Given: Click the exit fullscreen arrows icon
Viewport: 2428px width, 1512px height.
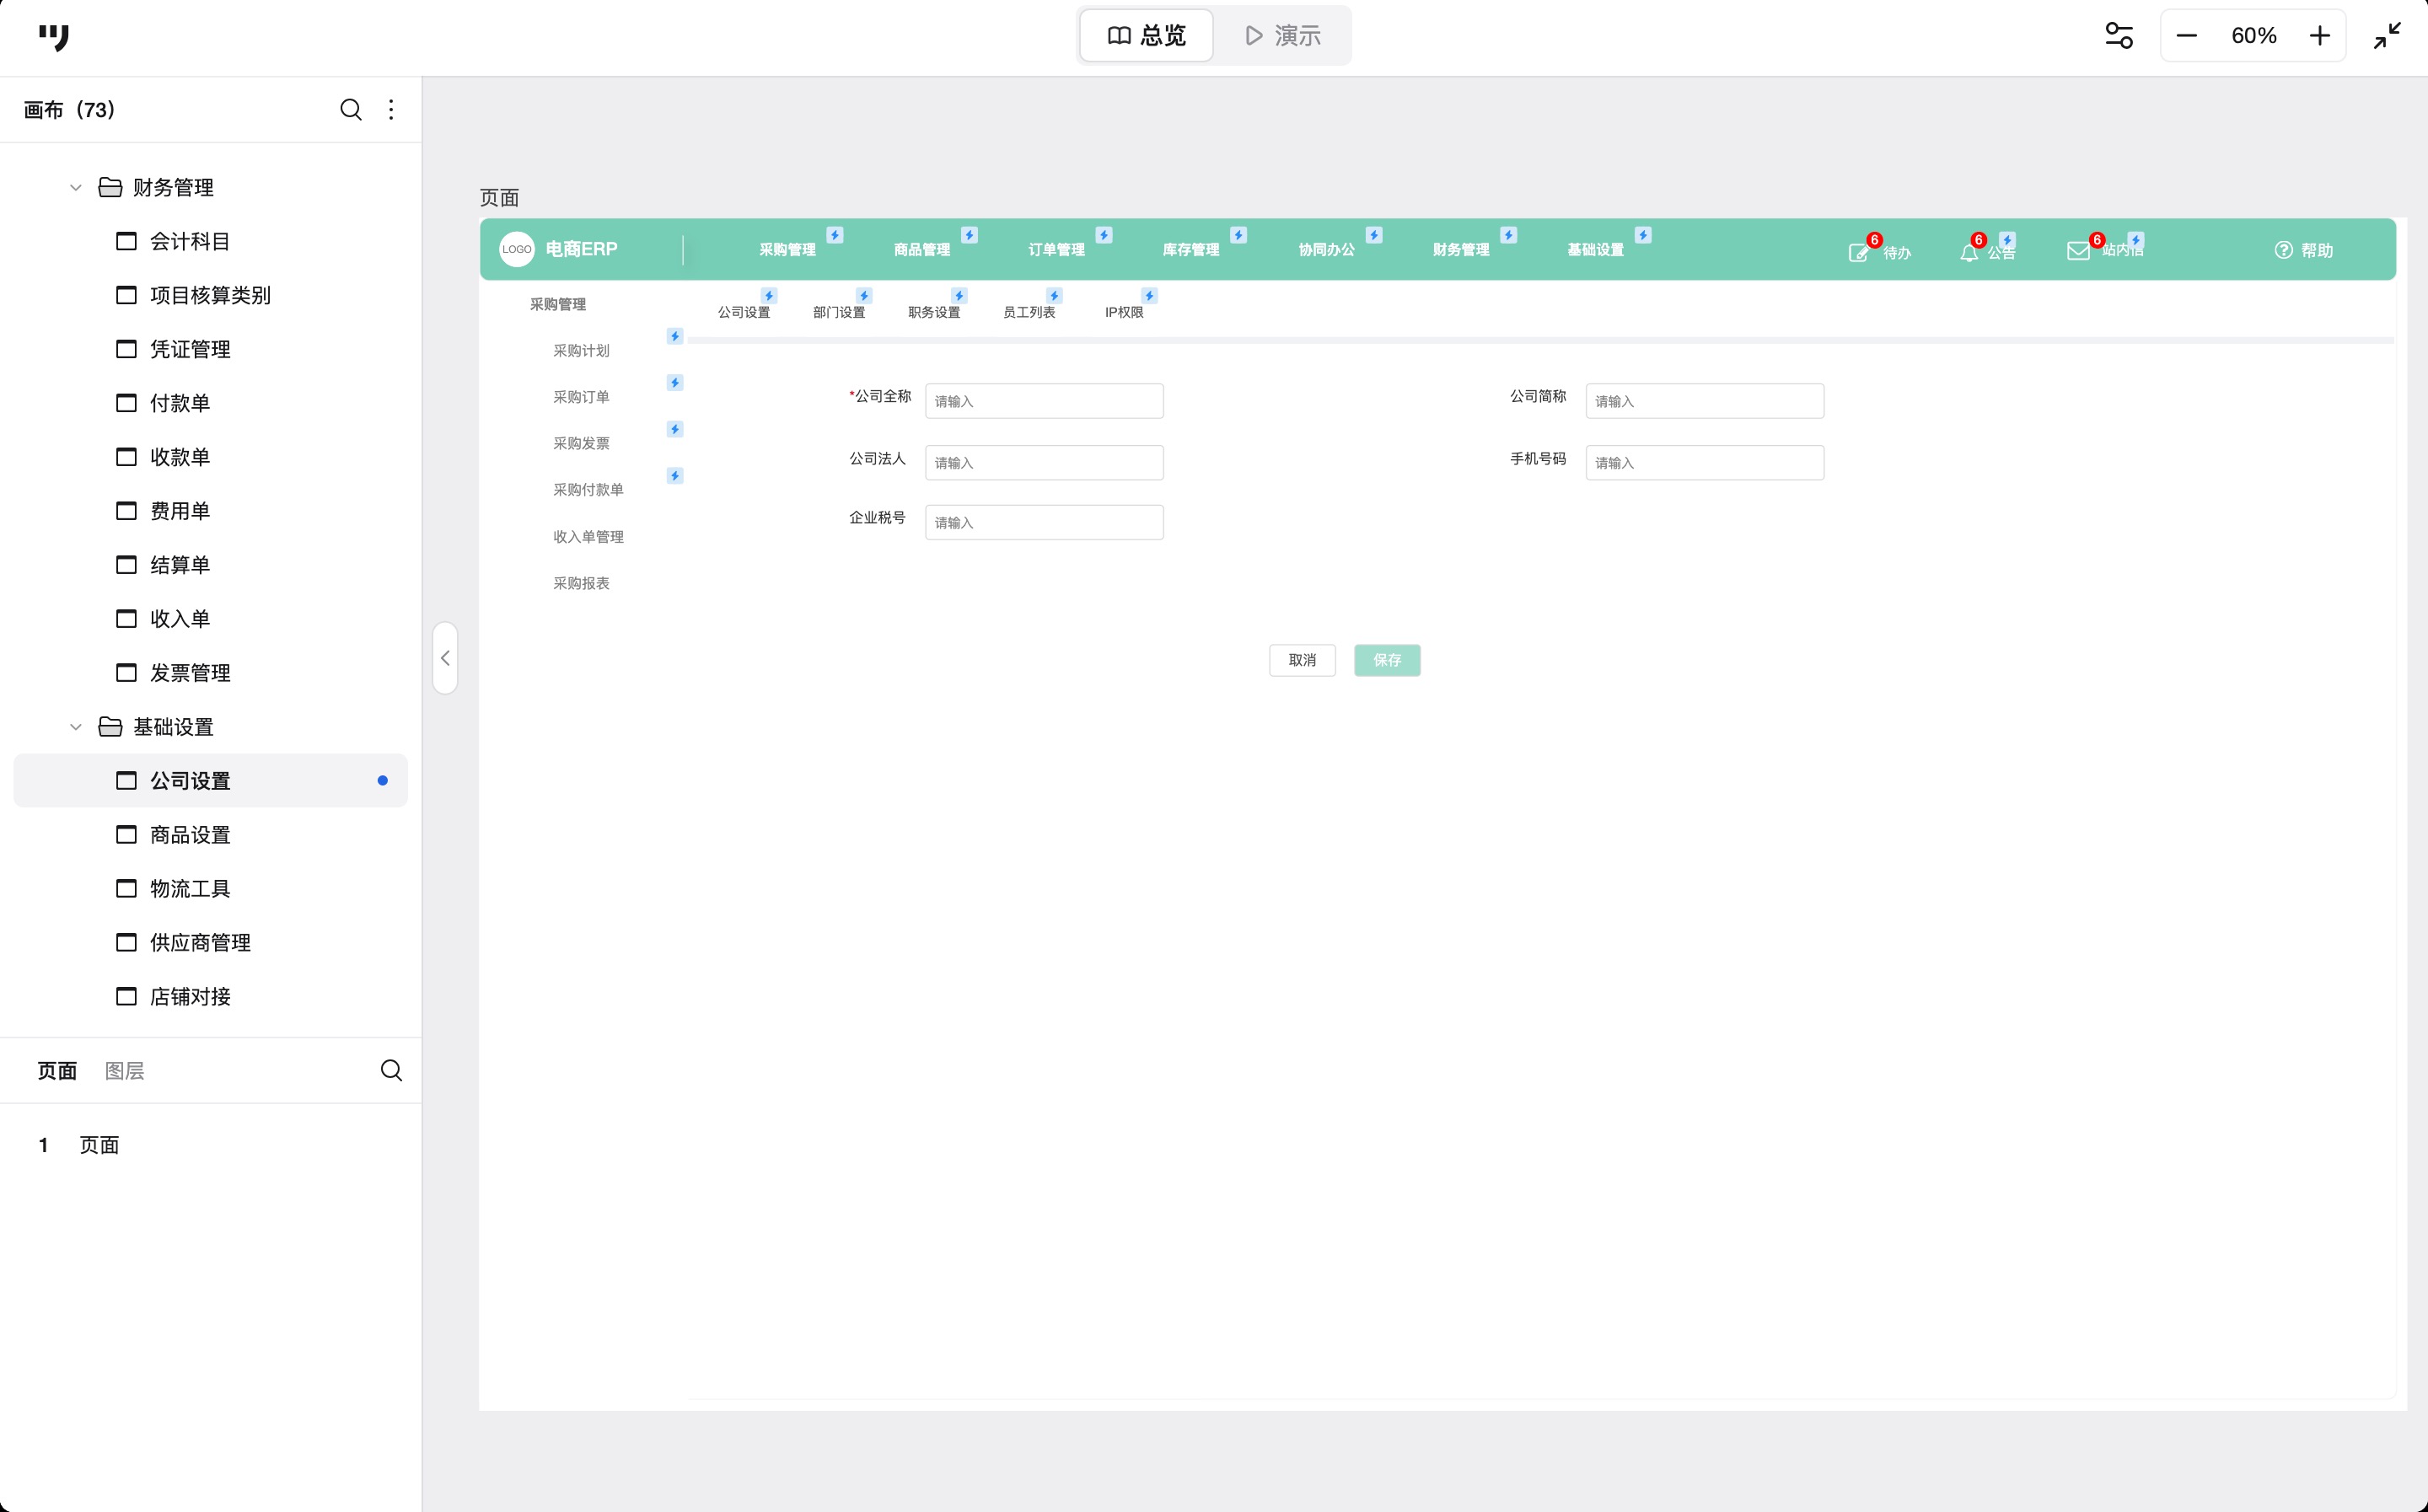Looking at the screenshot, I should click(2387, 36).
